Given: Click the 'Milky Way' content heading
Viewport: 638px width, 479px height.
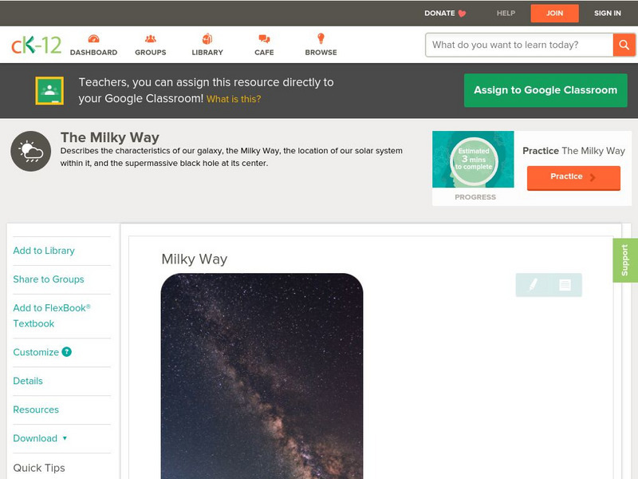Looking at the screenshot, I should (195, 259).
